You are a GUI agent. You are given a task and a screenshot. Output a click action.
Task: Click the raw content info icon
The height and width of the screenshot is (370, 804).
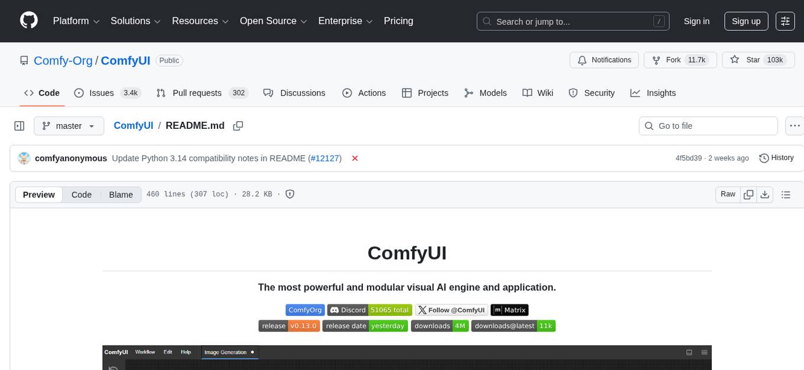[290, 194]
